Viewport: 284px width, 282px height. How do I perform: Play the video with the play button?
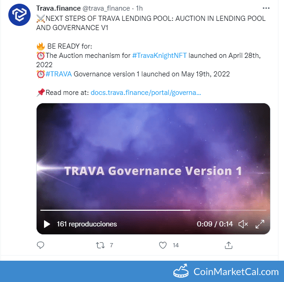(47, 224)
